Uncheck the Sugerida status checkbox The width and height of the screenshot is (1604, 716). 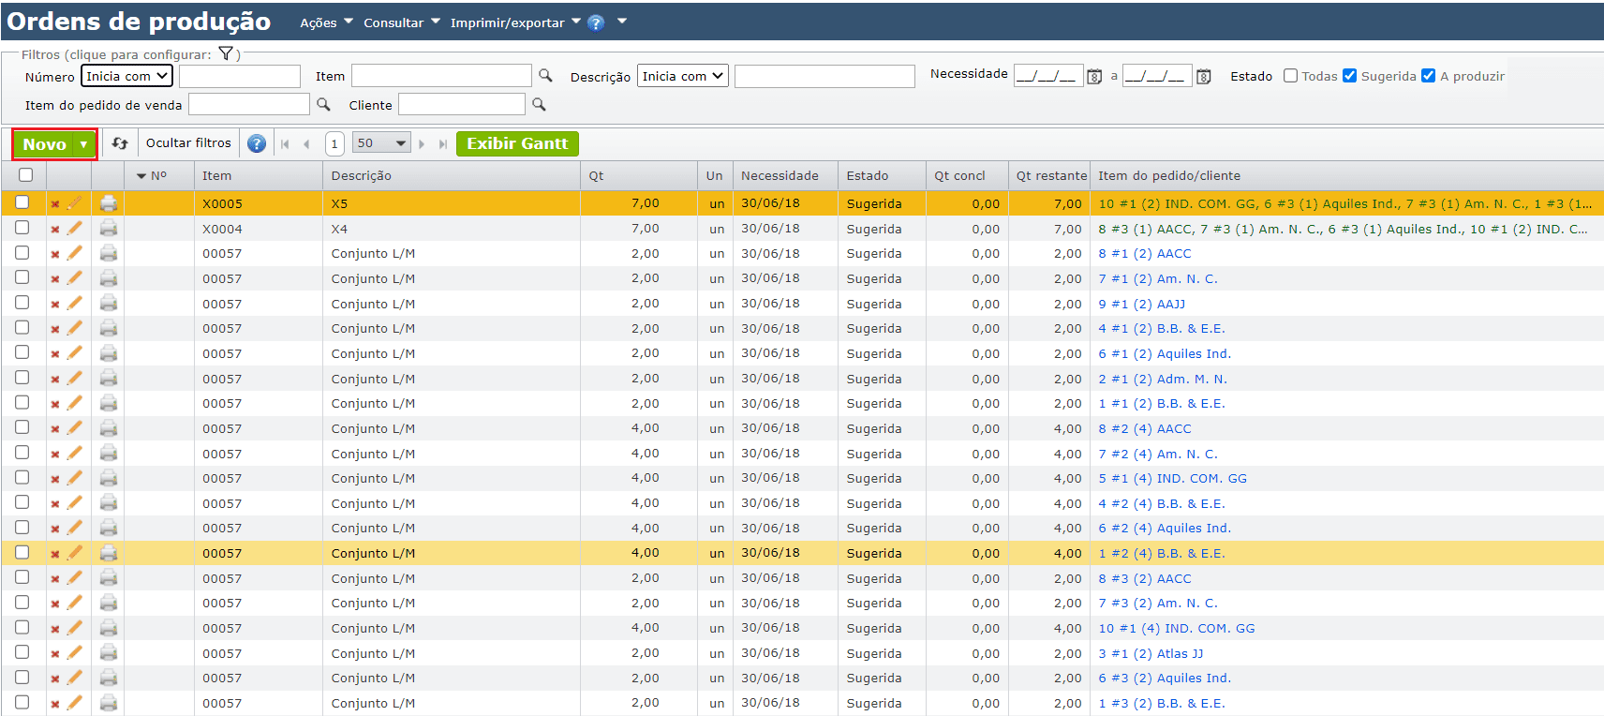pos(1349,76)
